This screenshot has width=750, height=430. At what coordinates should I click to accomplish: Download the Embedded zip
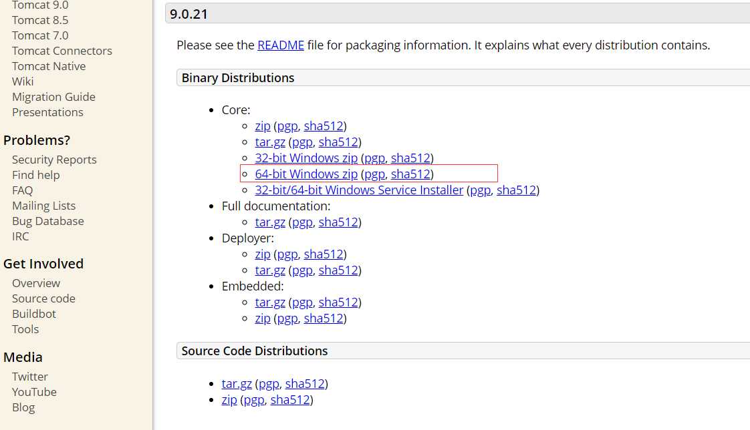tap(263, 318)
